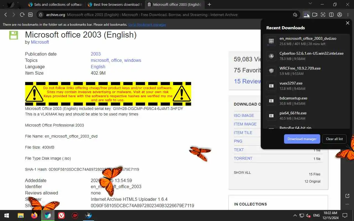This screenshot has height=221, width=354.
Task: Toggle the browser sidebar panel
Action: (331, 15)
